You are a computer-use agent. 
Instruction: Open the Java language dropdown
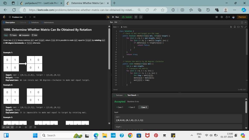tap(116, 27)
